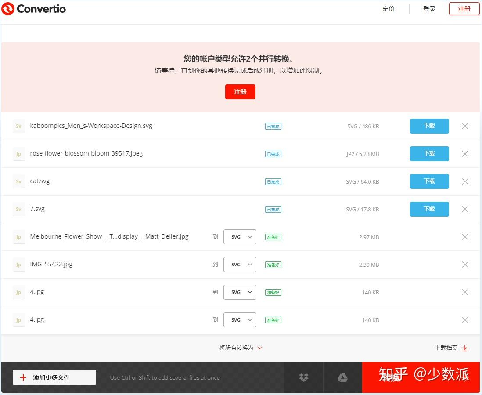Viewport: 482px width, 395px height.
Task: Open the 登录 login link
Action: click(429, 9)
